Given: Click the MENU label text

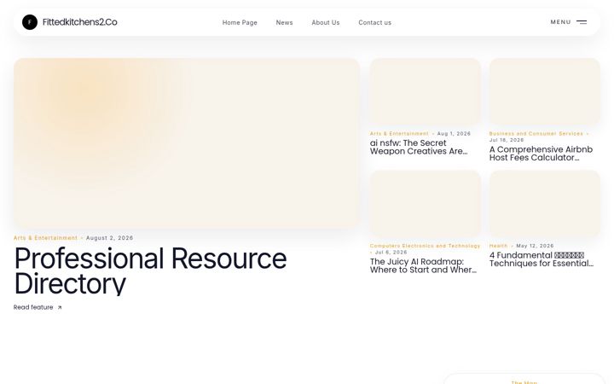Looking at the screenshot, I should [561, 22].
